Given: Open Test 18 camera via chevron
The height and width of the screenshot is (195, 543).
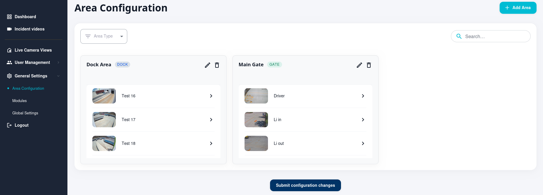Looking at the screenshot, I should click(211, 143).
